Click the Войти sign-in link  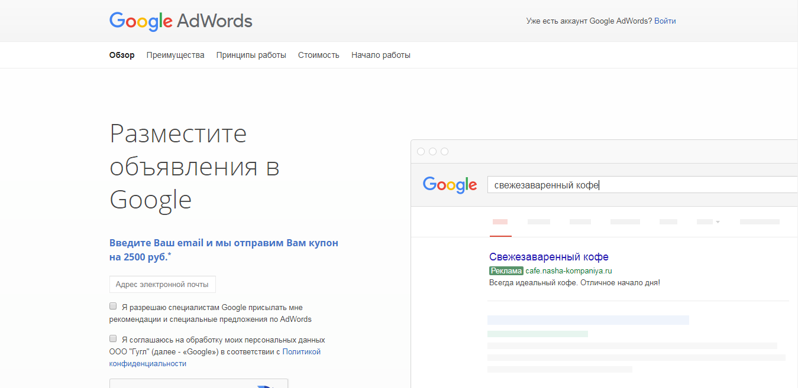(x=665, y=21)
